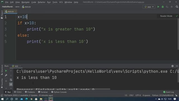Open run configuration settings with the wrench icon
179x101 pixels.
click(6, 75)
